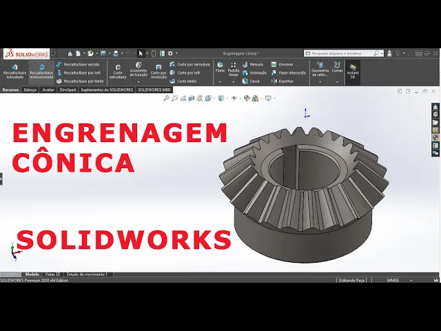Click the Zoom to Area icon
441x331 pixels.
pyautogui.click(x=174, y=98)
